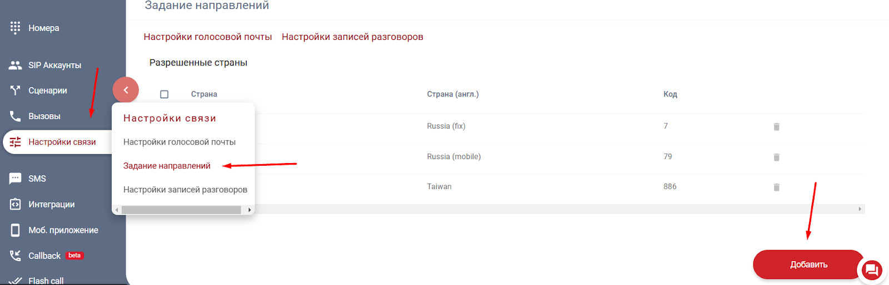
Task: Delete the Taiwan country row
Action: 776,187
